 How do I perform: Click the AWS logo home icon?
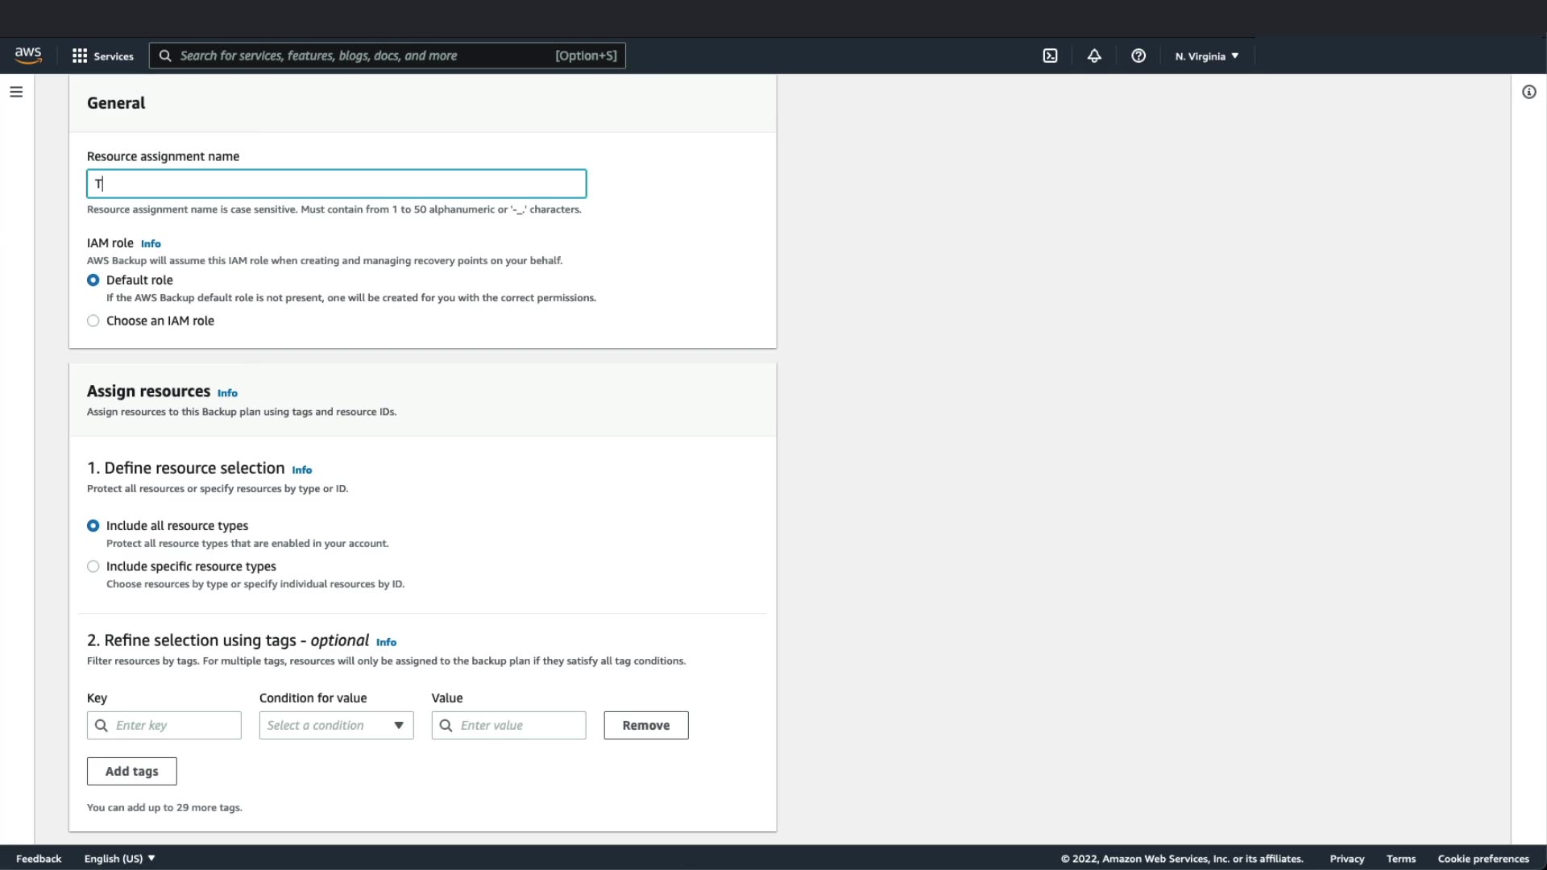pyautogui.click(x=28, y=55)
